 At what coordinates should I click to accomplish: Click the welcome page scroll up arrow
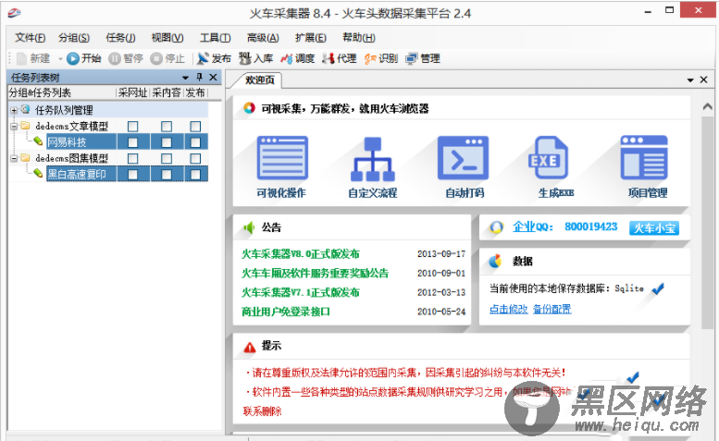708,106
